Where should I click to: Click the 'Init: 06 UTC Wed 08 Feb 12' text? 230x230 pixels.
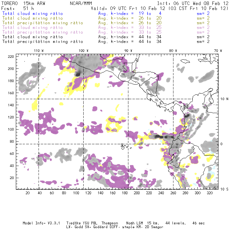(193, 3)
